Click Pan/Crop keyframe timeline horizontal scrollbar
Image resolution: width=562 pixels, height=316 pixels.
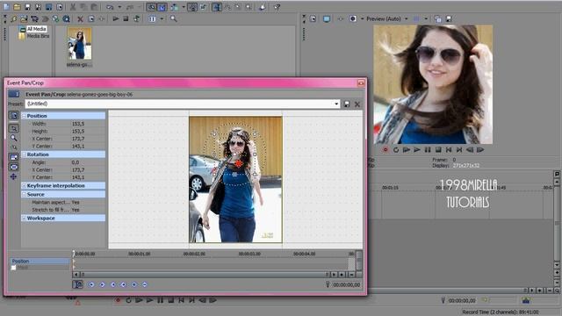coord(205,275)
